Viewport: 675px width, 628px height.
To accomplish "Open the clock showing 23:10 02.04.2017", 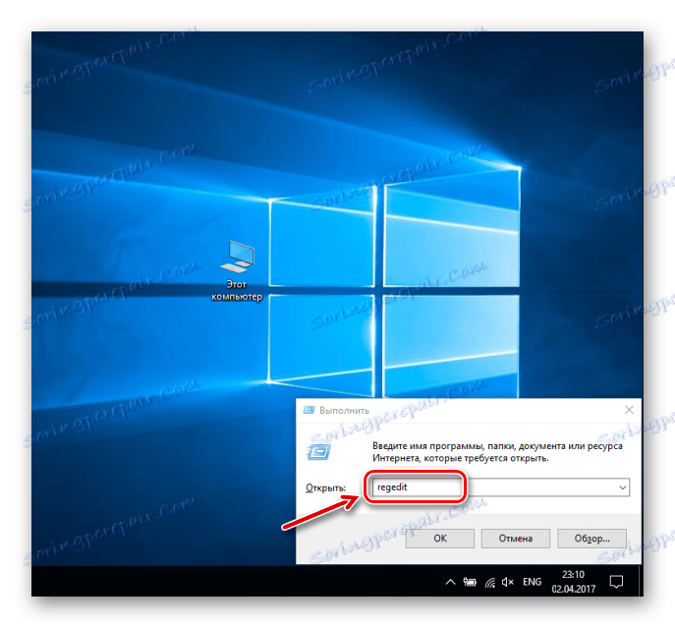I will tap(574, 582).
